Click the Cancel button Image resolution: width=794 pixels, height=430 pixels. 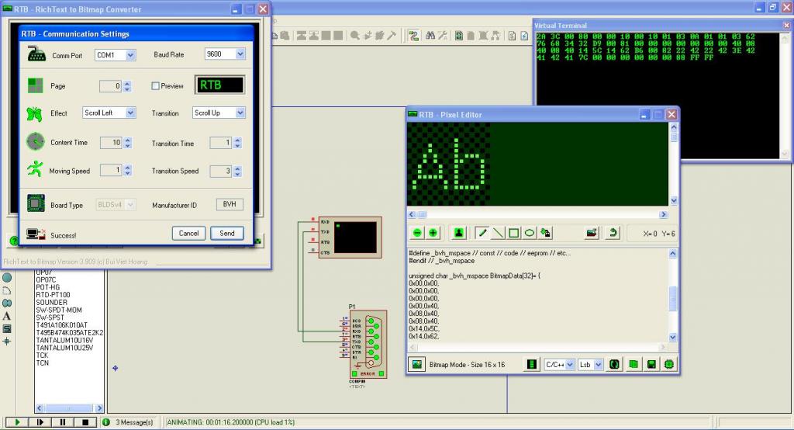tap(189, 233)
